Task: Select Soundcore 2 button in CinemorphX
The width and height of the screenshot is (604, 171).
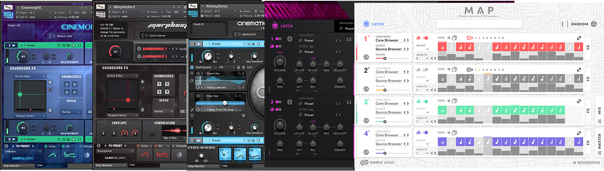Action: 75,84
